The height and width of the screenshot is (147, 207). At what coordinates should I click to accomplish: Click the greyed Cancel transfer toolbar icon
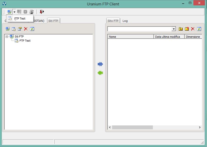click(25, 12)
